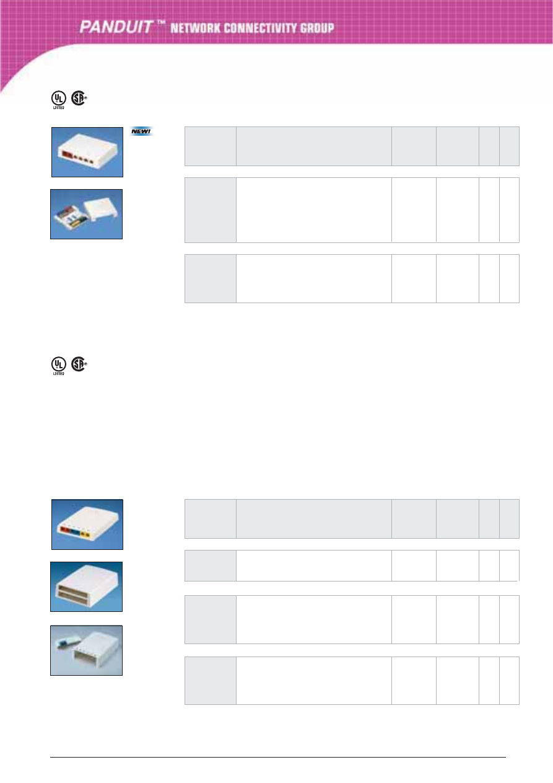The width and height of the screenshot is (553, 783).
Task: Click the lower UL Listed certification mark
Action: tap(58, 365)
